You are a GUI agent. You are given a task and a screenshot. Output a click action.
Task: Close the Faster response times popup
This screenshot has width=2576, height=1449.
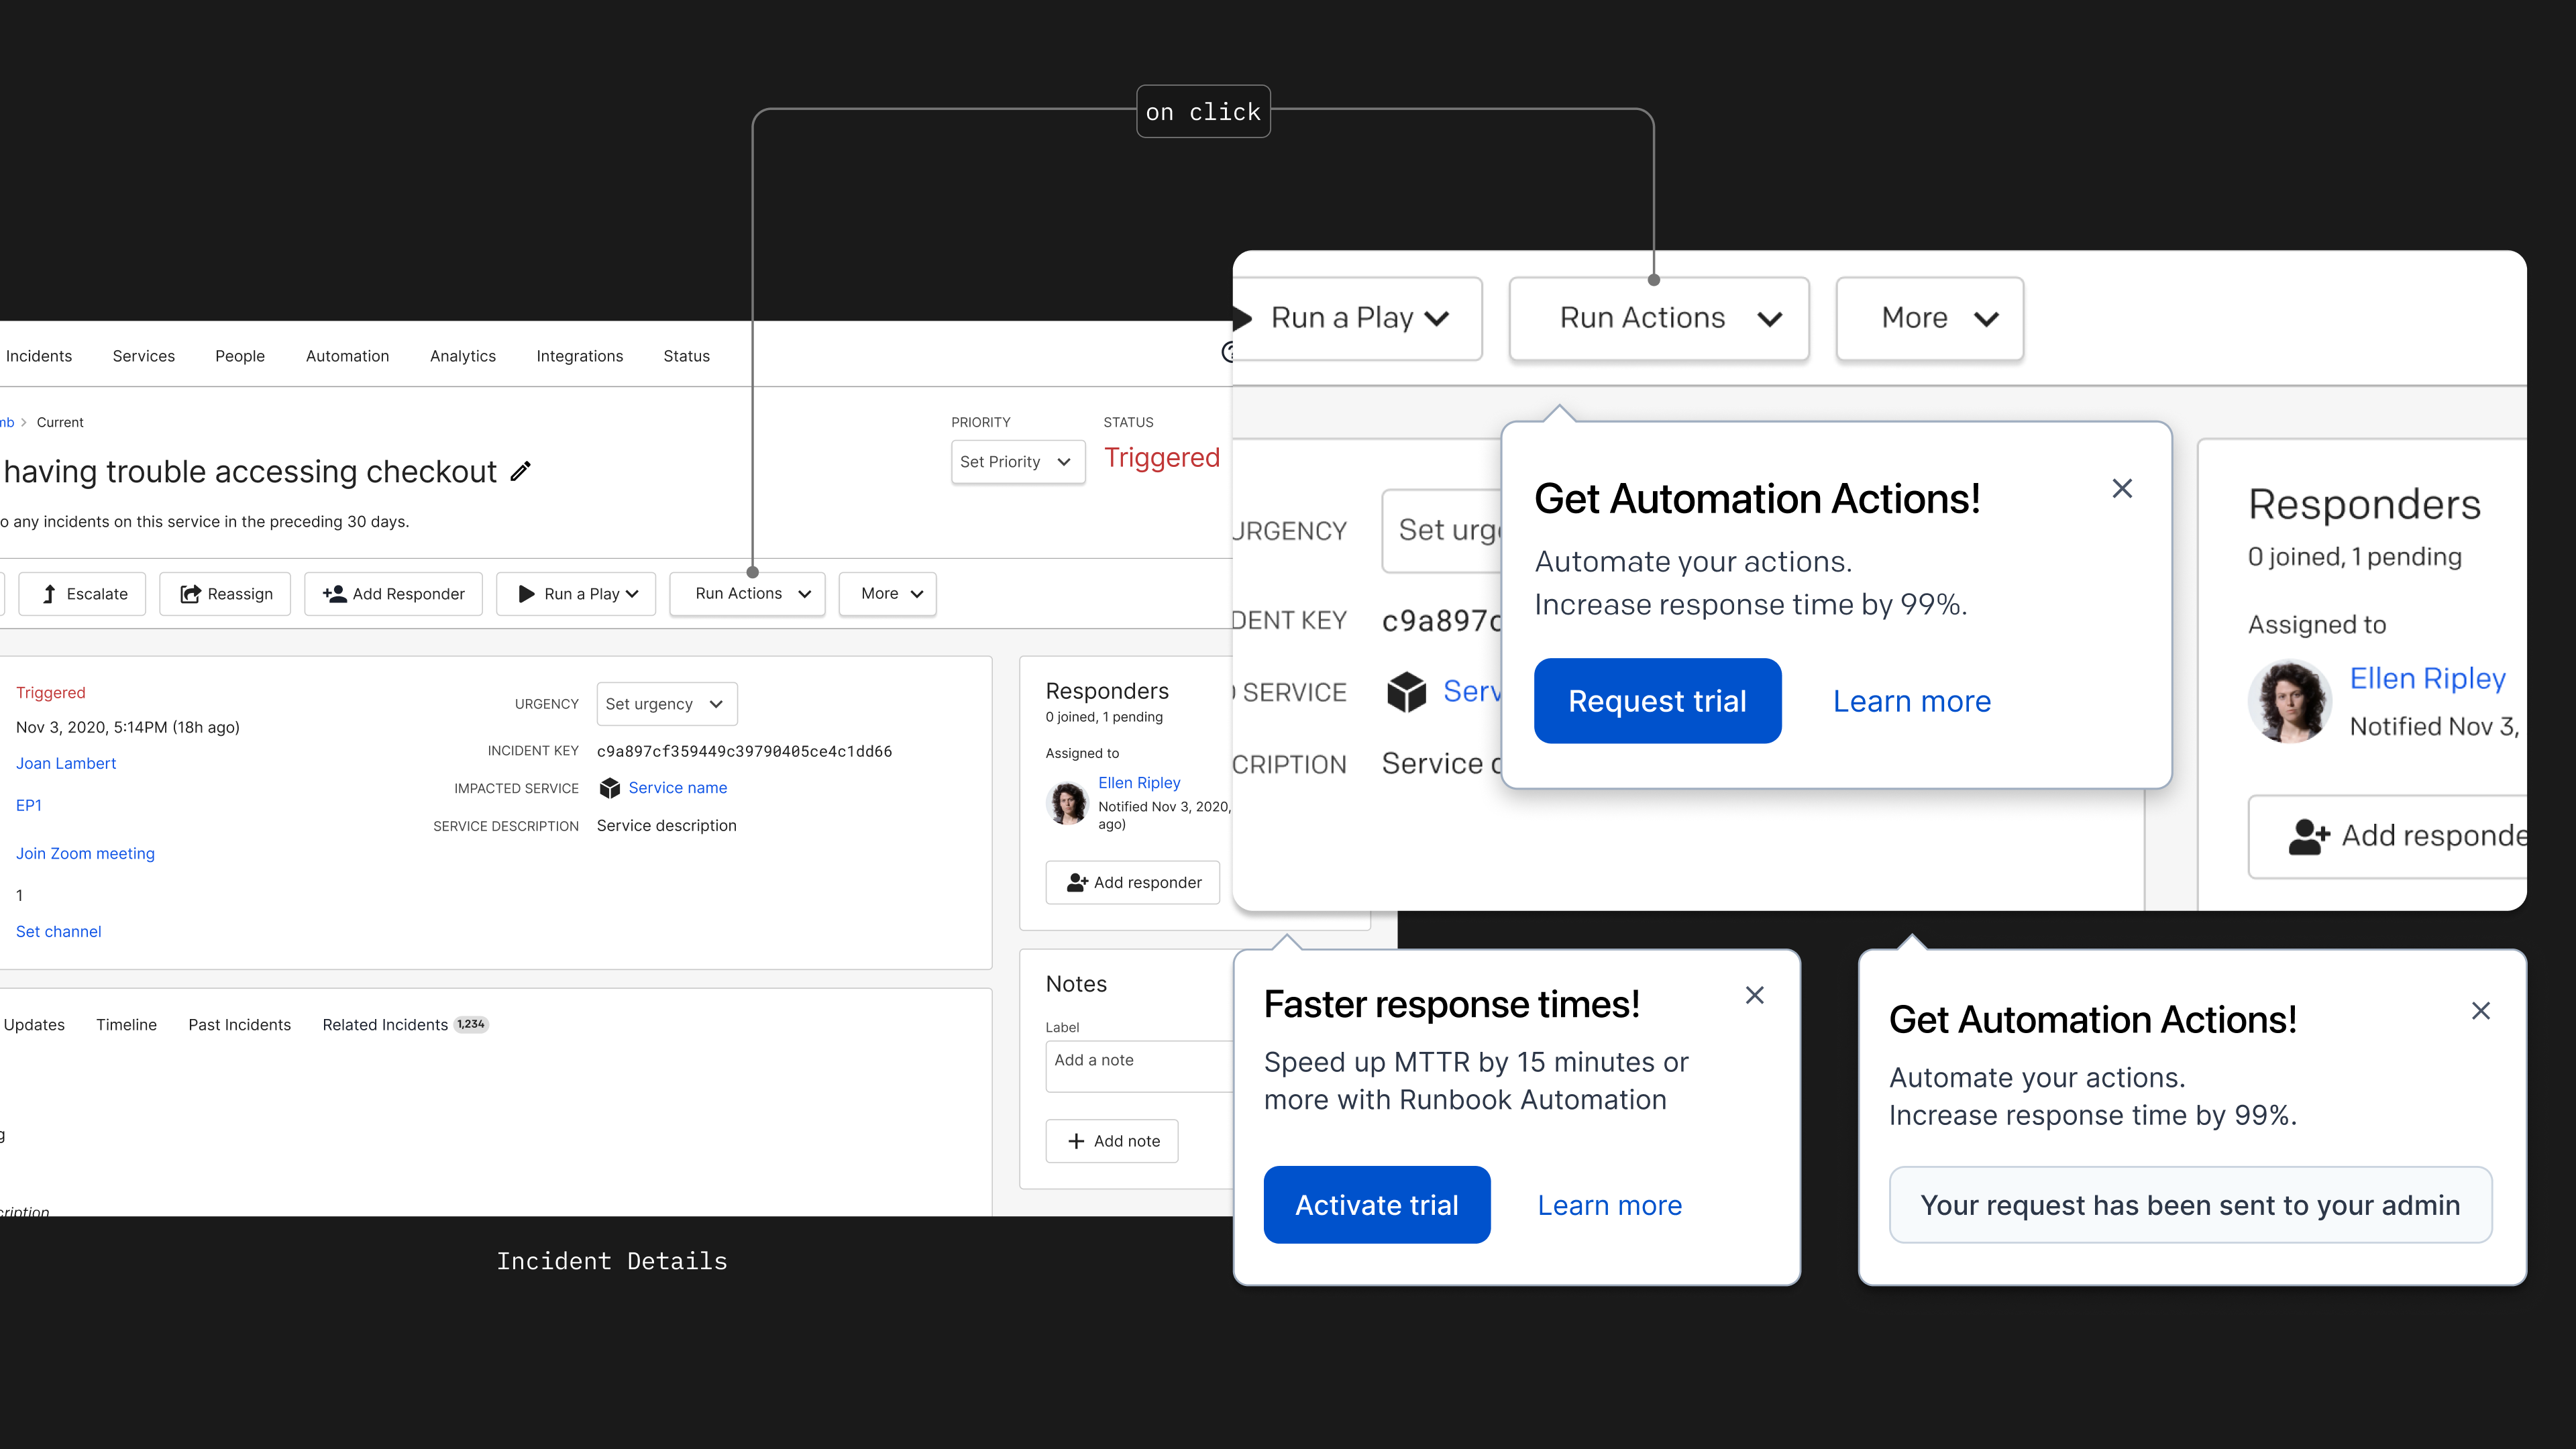pyautogui.click(x=1755, y=995)
